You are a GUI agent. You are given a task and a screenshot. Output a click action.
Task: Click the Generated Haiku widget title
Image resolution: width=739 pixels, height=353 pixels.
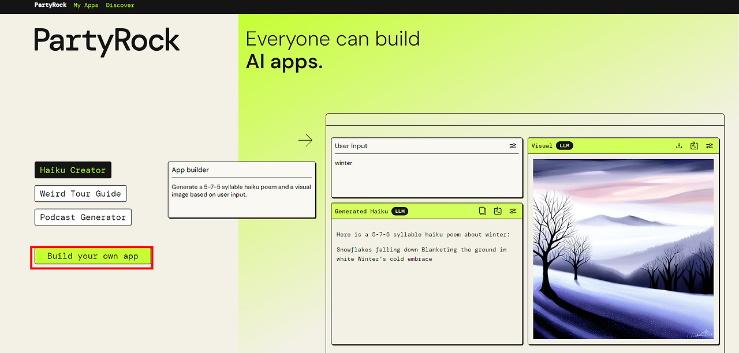point(361,211)
